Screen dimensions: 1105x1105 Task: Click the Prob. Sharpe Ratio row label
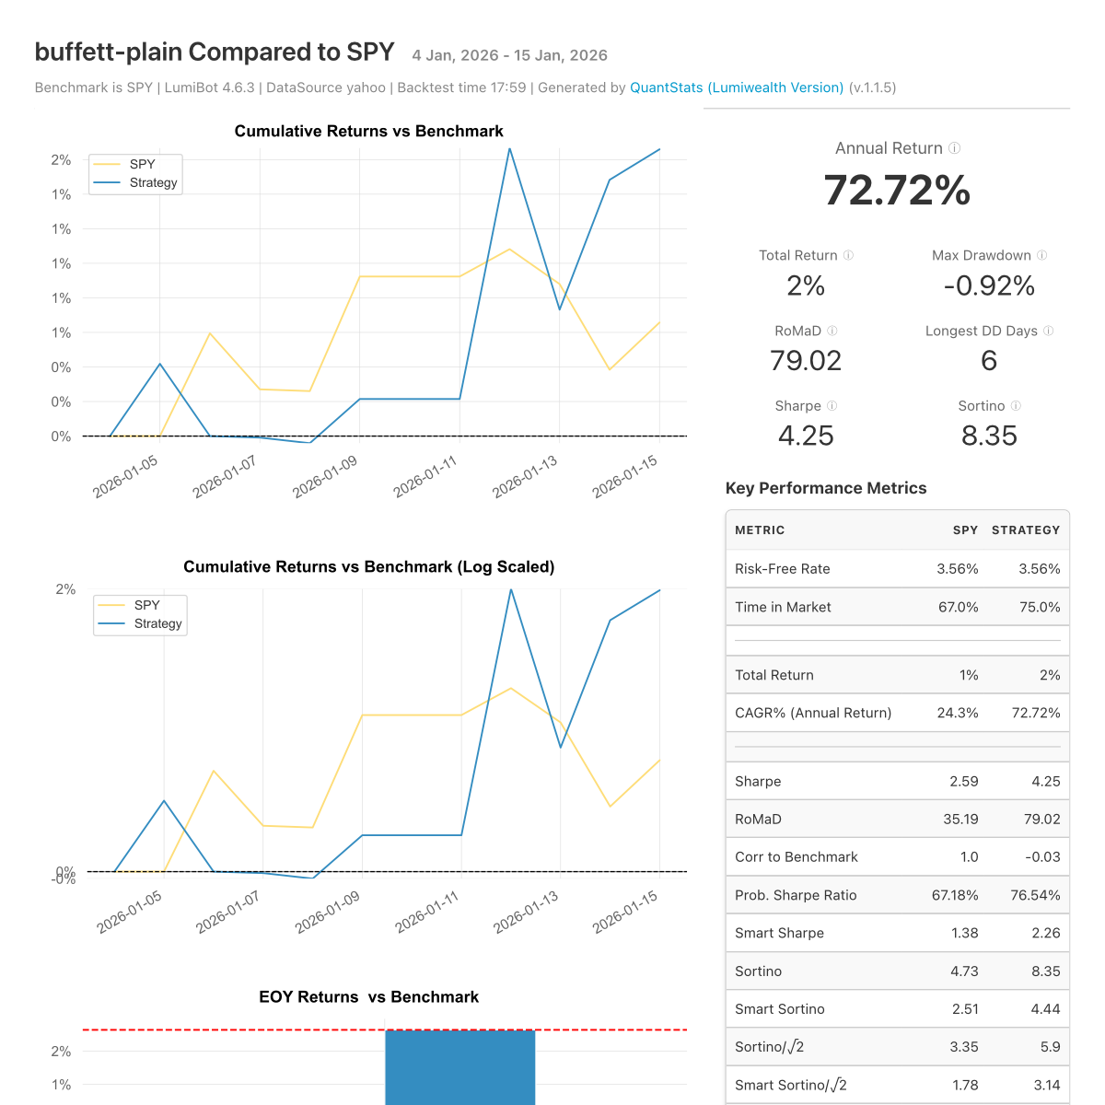click(x=796, y=895)
